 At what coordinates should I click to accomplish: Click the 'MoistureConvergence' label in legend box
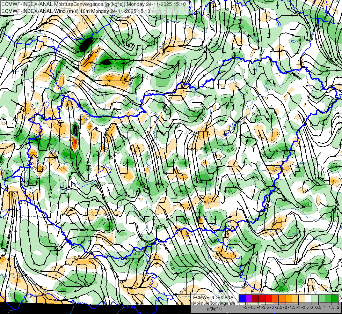point(214,303)
